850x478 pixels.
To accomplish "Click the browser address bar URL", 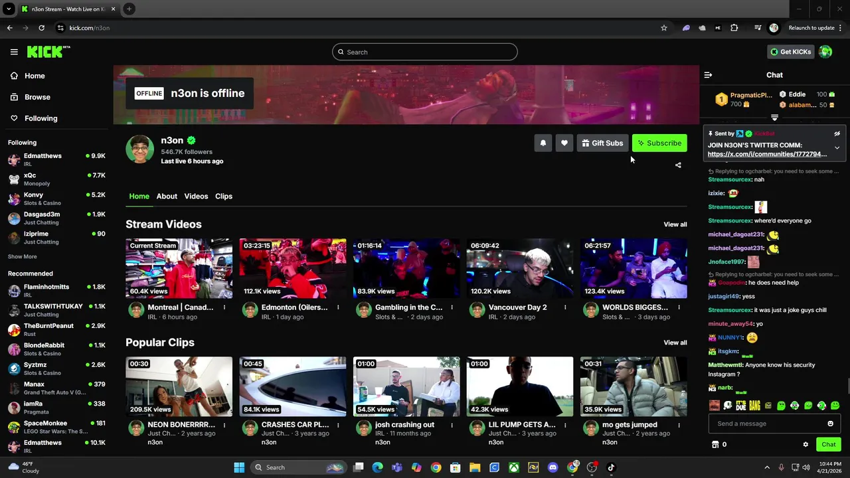I will coord(90,28).
